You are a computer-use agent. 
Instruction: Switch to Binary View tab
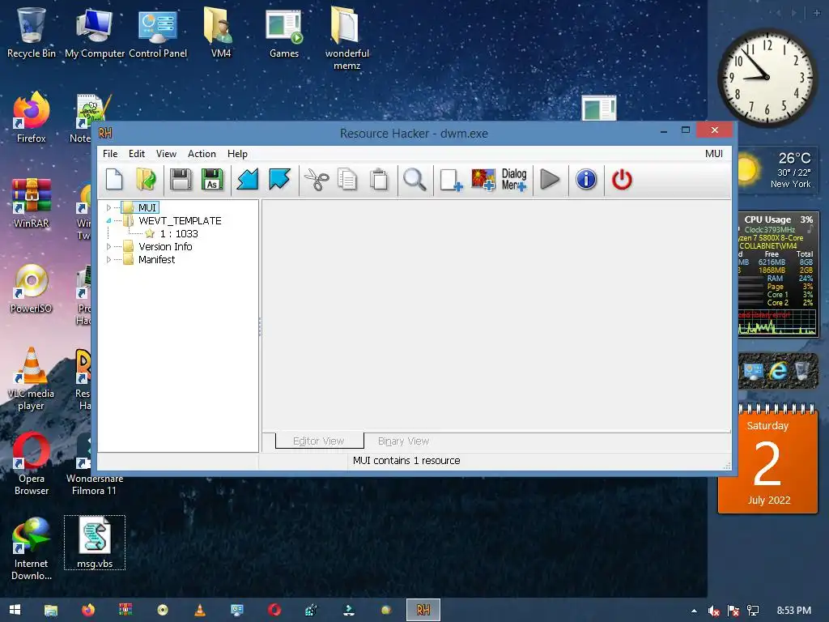click(403, 441)
